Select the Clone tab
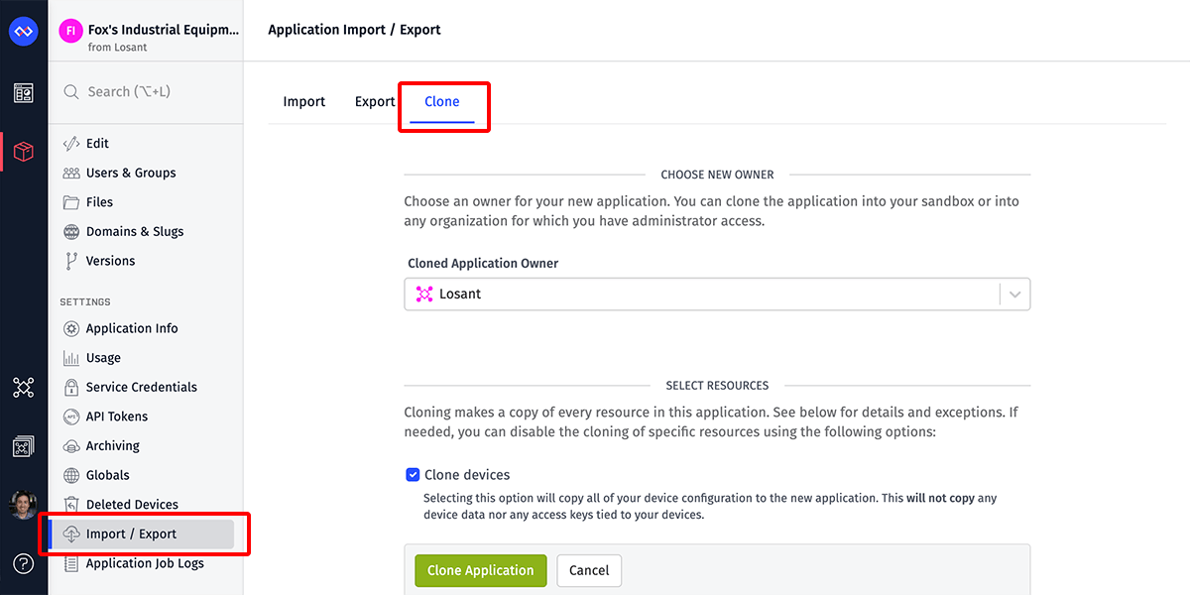This screenshot has width=1190, height=595. click(442, 101)
